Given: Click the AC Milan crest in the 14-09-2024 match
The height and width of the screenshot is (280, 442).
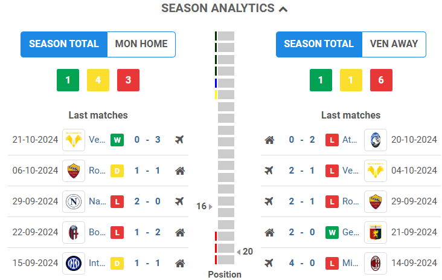Looking at the screenshot, I should pos(375,263).
